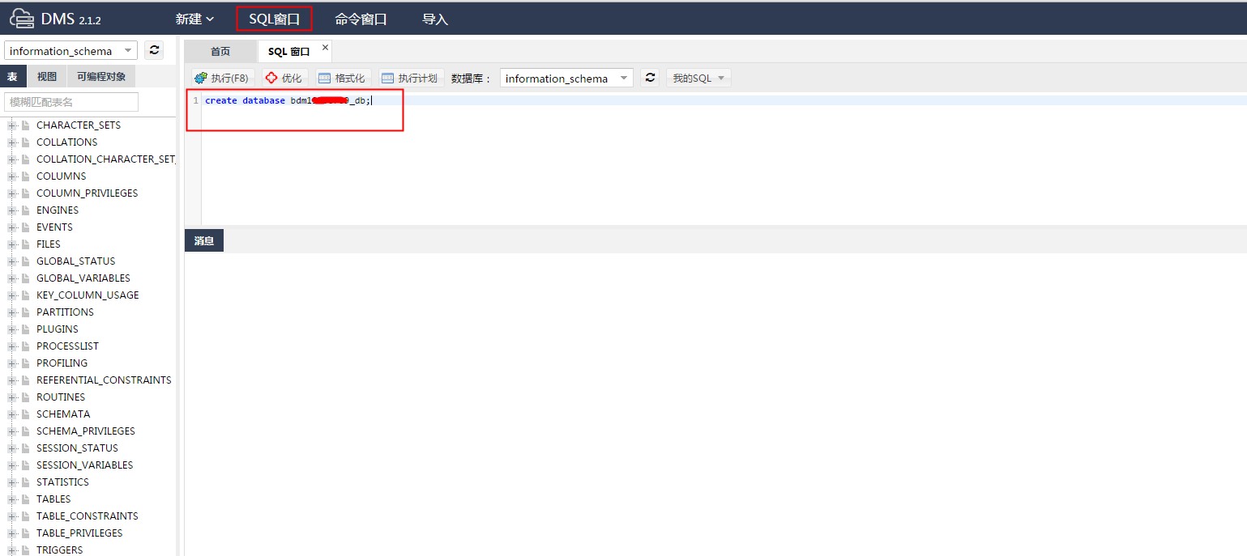Expand the CHARACTER_SETS tree node
This screenshot has width=1247, height=556.
point(12,125)
